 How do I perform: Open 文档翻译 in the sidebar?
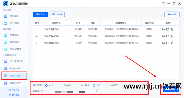[14, 16]
